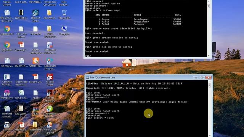The width and height of the screenshot is (244, 137).
Task: Open the BIO_DATA (1)(1).docx document icon
Action: pyautogui.click(x=7, y=13)
